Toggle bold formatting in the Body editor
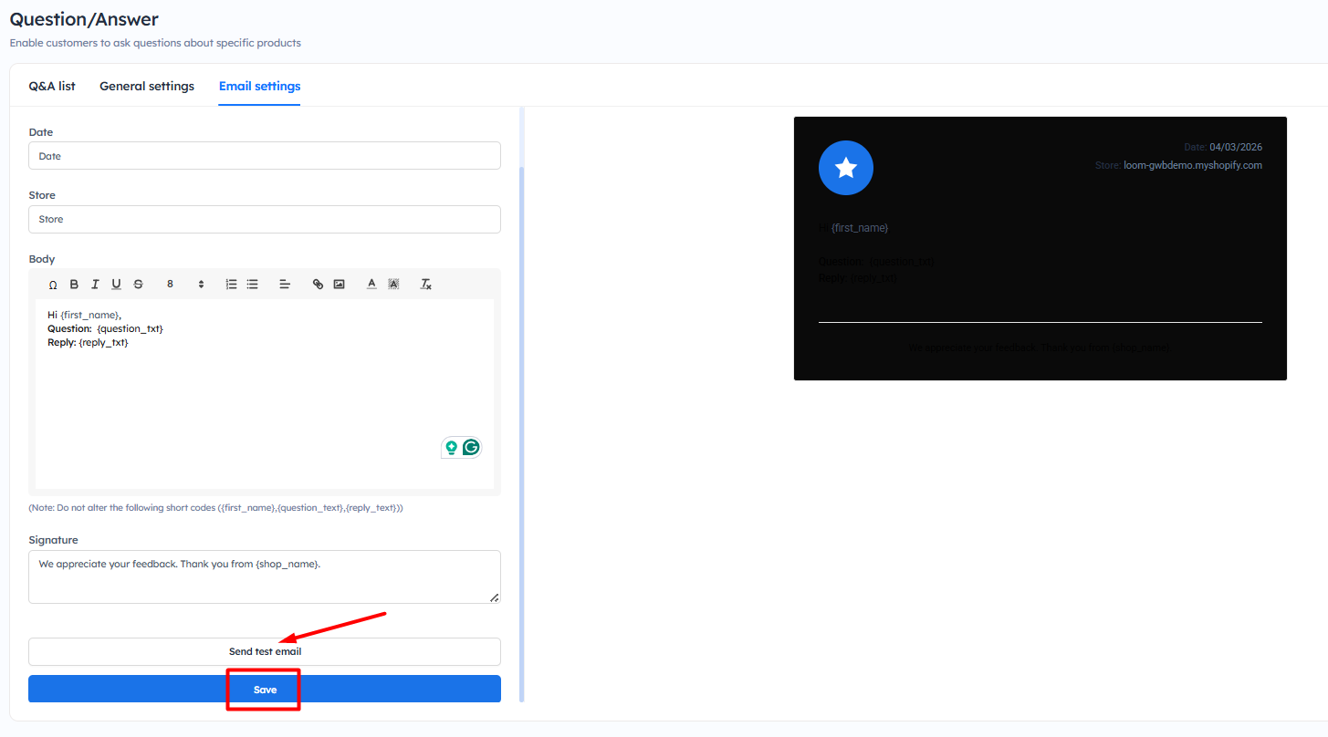 tap(74, 285)
